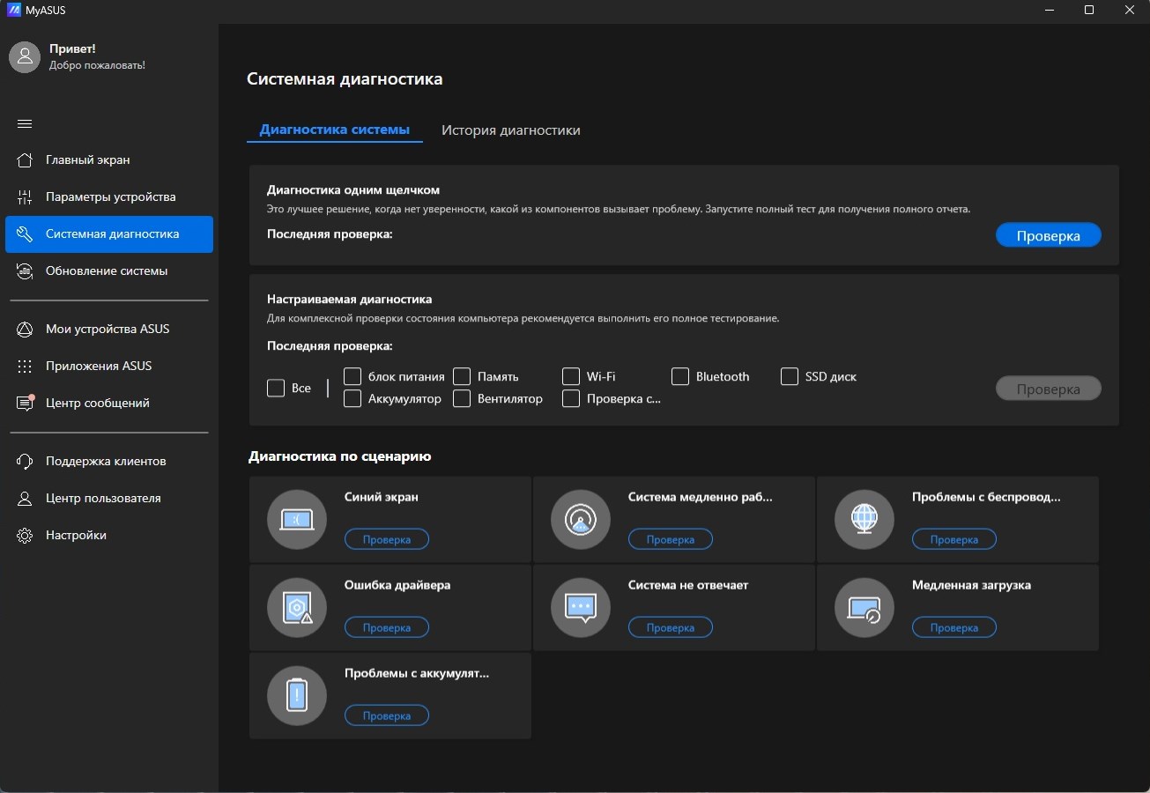This screenshot has width=1150, height=793.
Task: Click the hamburger menu icon in sidebar
Action: pyautogui.click(x=25, y=124)
